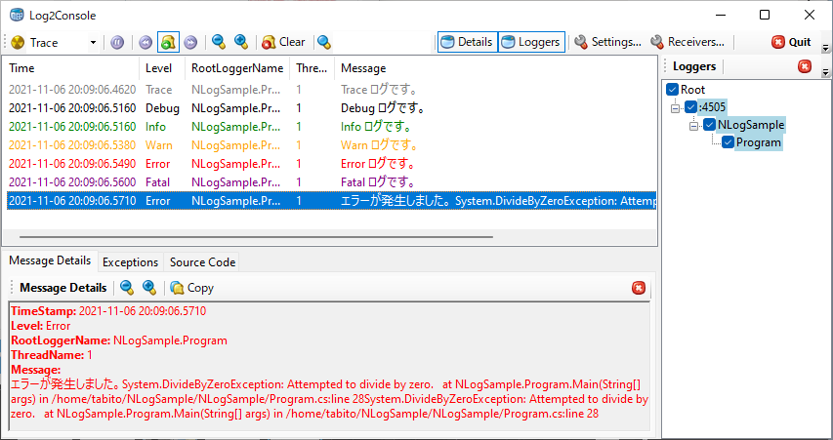The width and height of the screenshot is (833, 440).
Task: Toggle auto-scroll to last log message
Action: click(x=168, y=43)
